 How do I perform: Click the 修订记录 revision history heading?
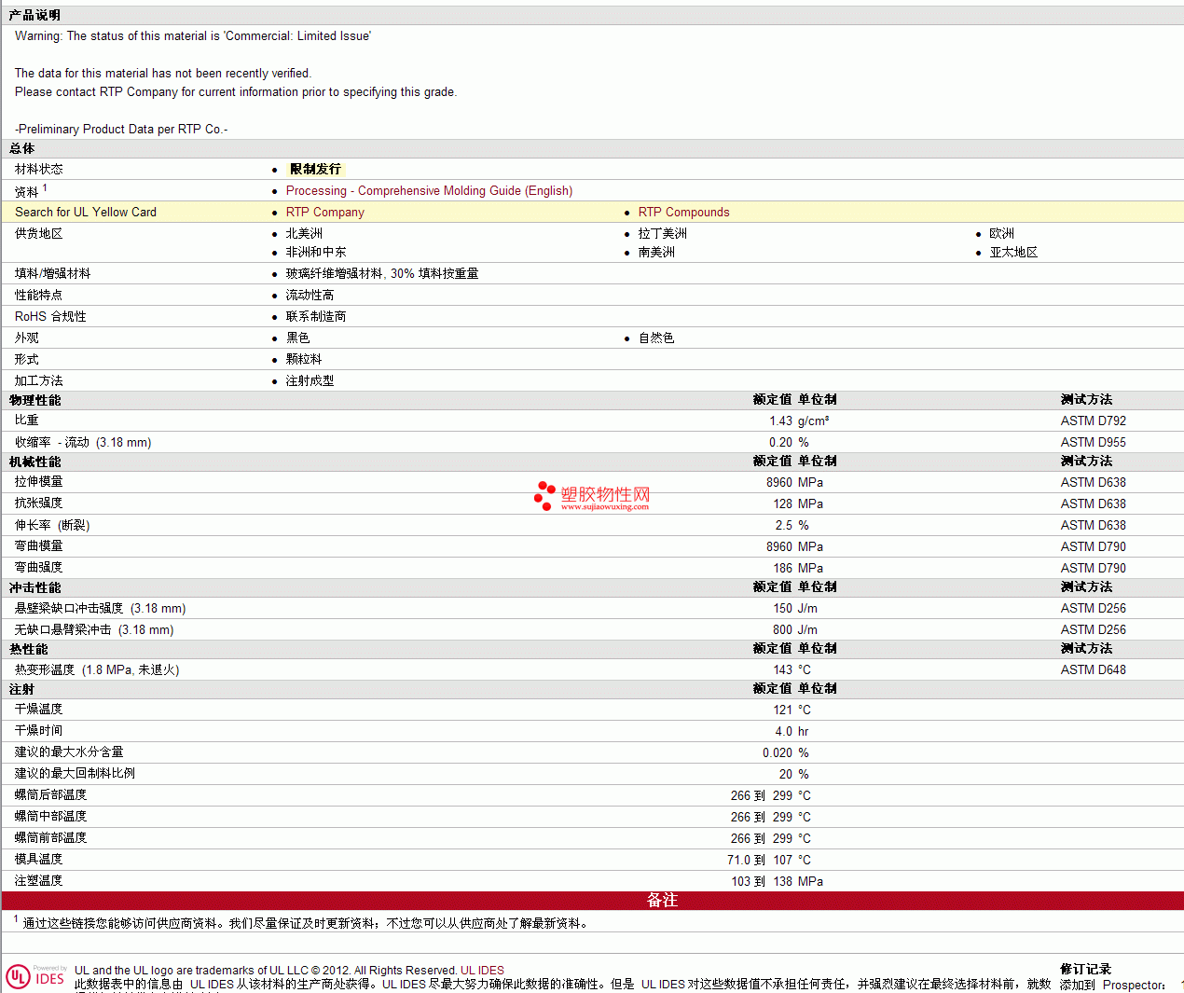1085,970
